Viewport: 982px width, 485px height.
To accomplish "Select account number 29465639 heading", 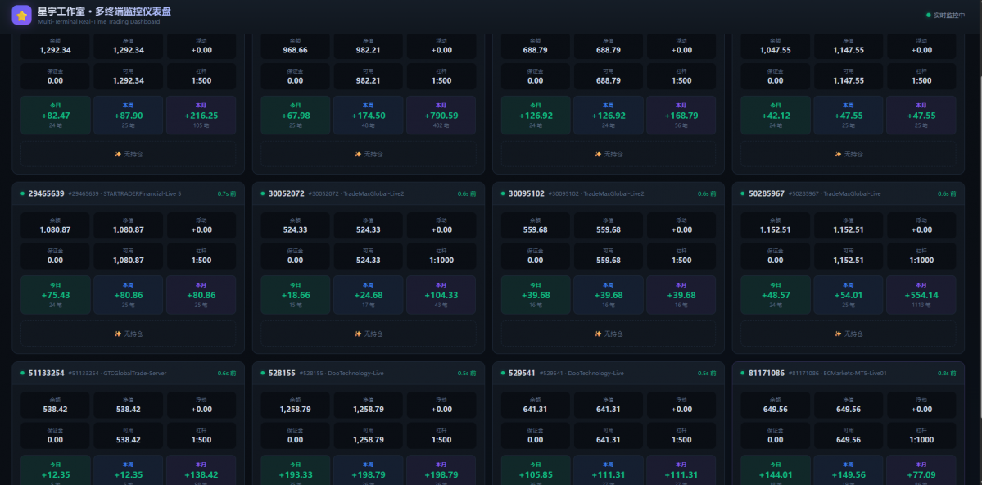I will [x=47, y=193].
